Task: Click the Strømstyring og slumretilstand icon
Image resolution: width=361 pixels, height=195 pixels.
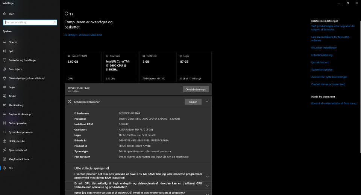Action: pyautogui.click(x=5, y=78)
